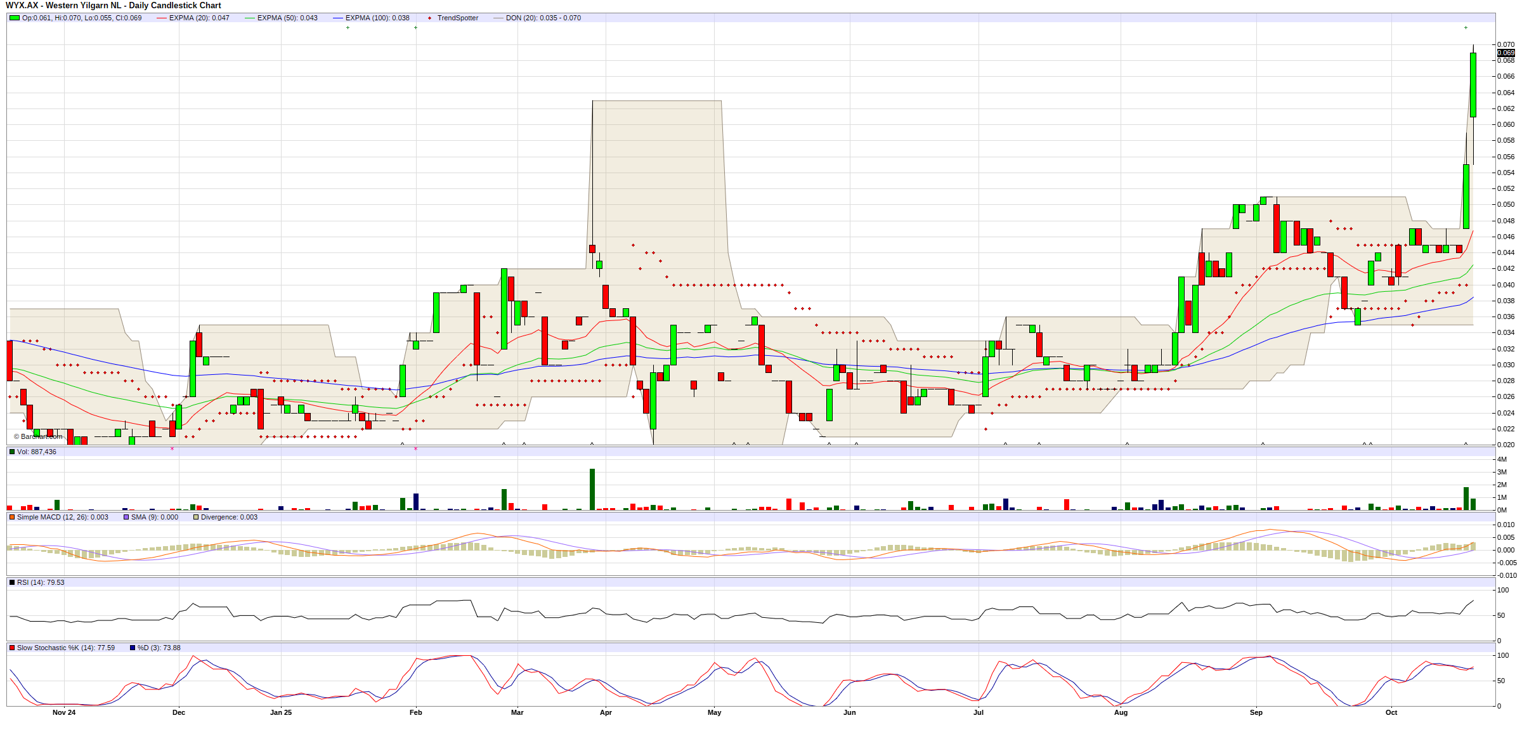1522x732 pixels.
Task: Click the orange Simple MACD legend square
Action: [x=12, y=517]
